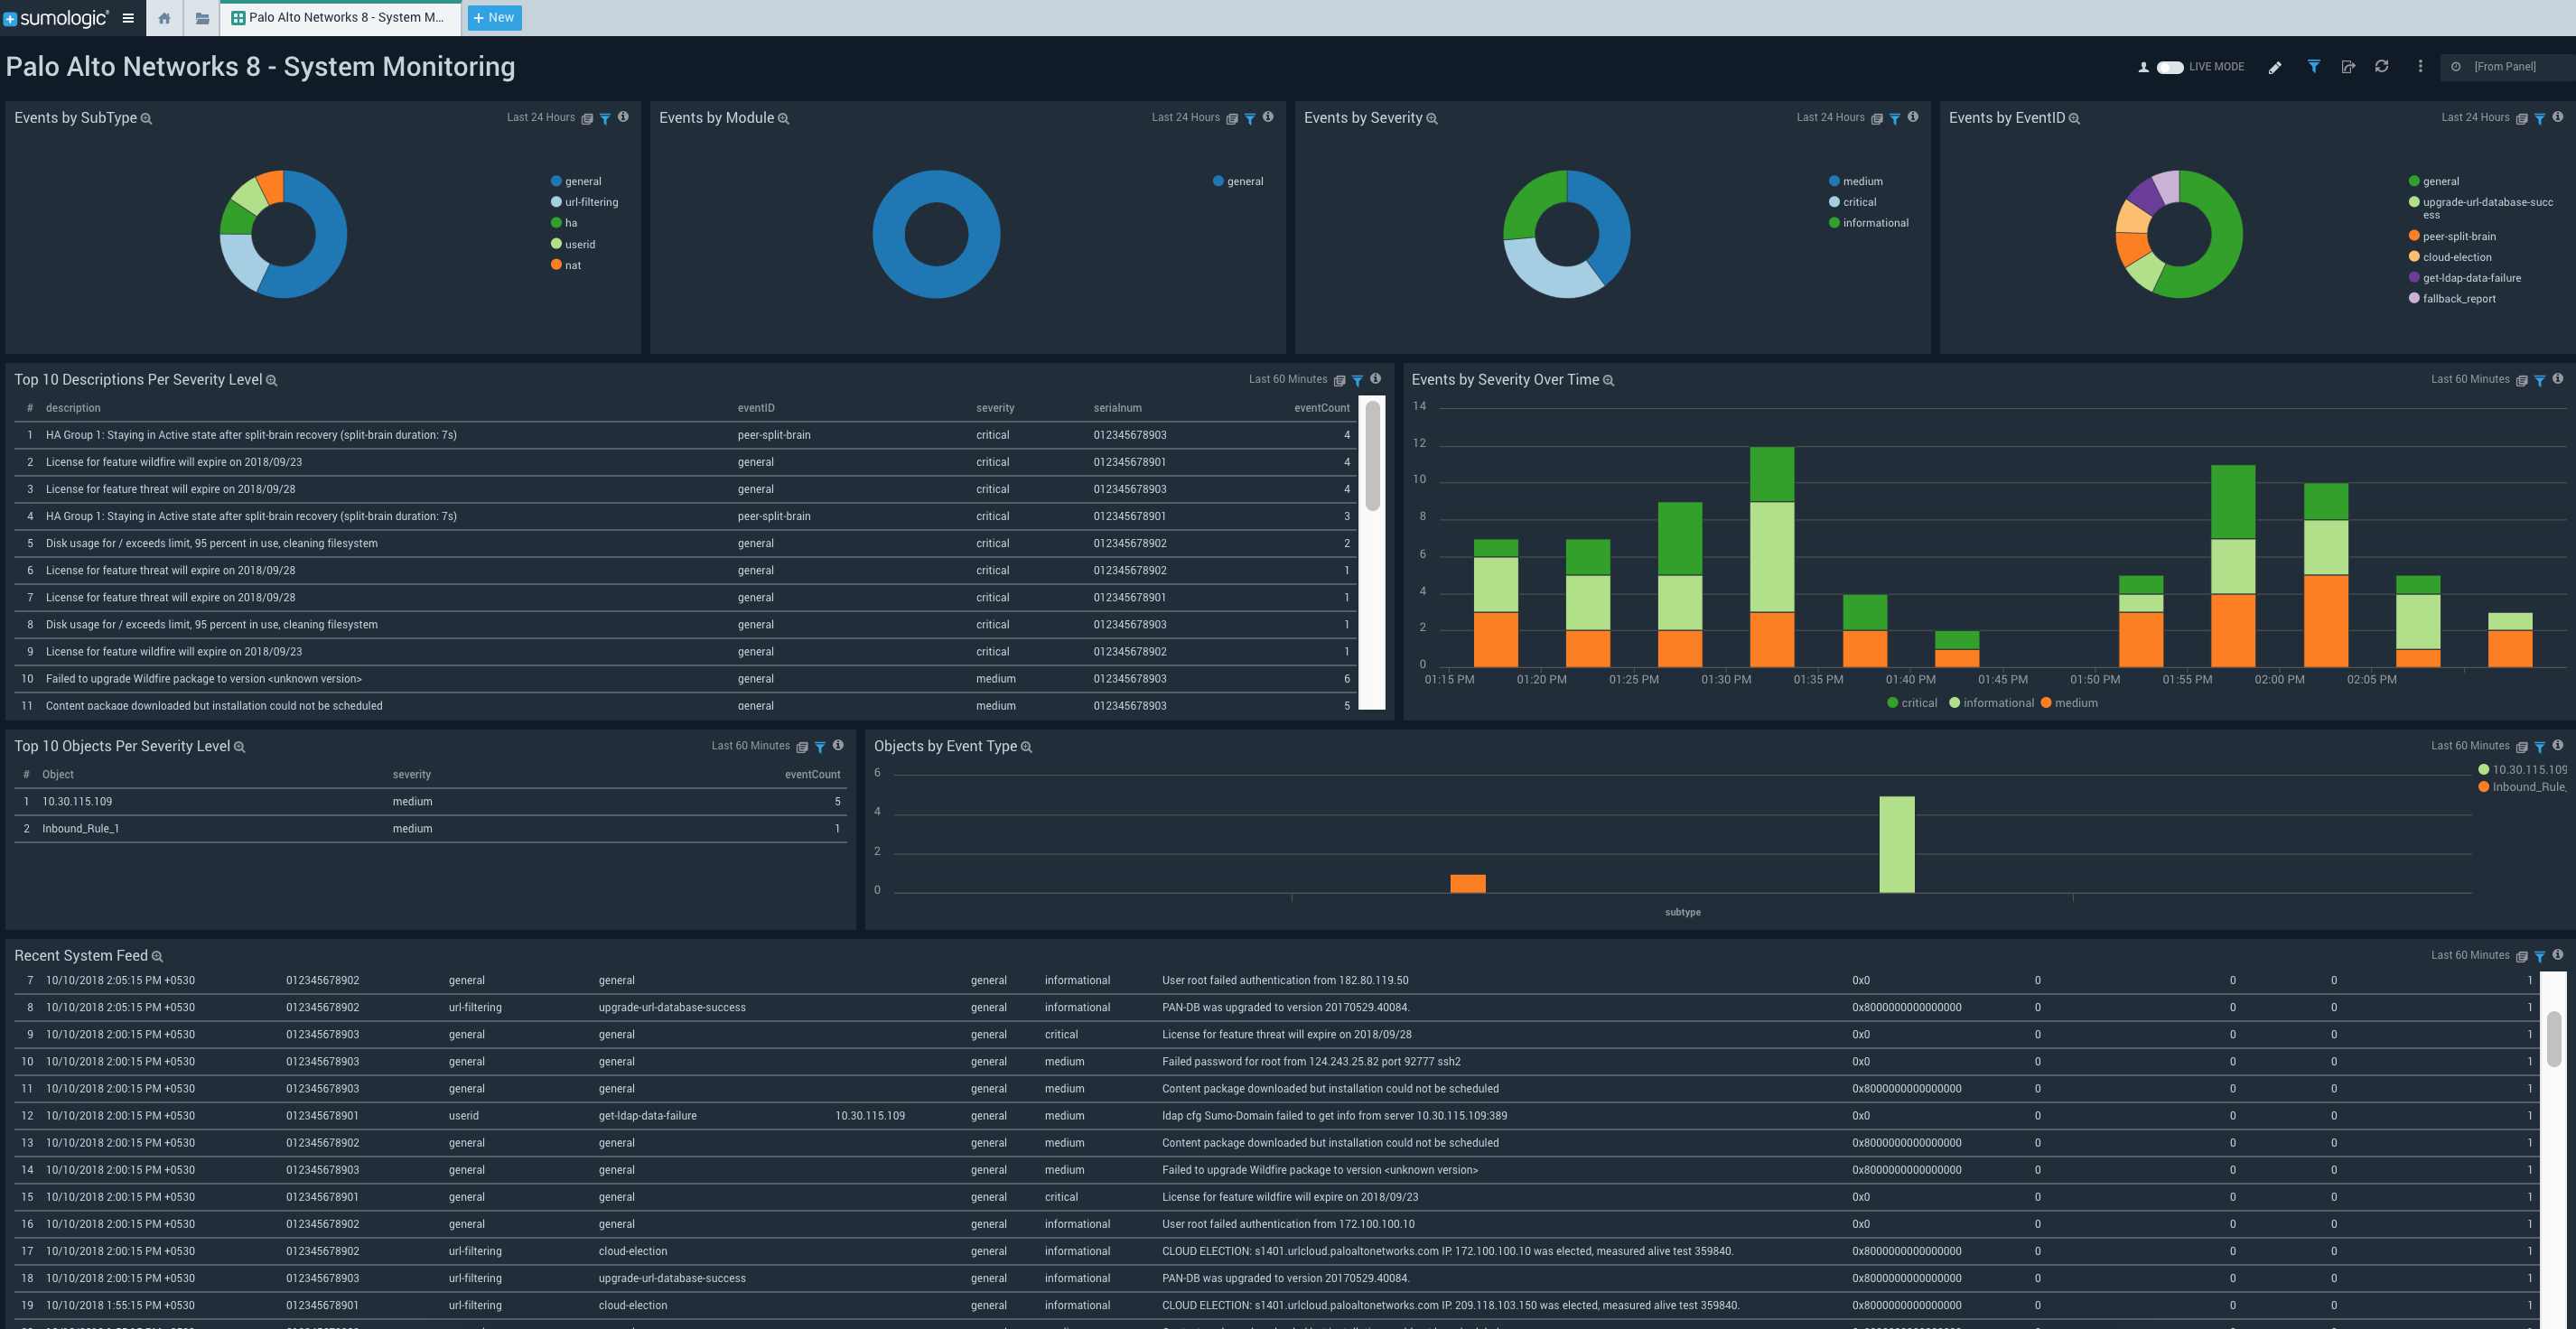Select the peer-split-brain cell in row 1

(x=774, y=436)
